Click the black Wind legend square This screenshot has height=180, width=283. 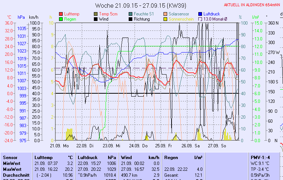click(x=96, y=19)
